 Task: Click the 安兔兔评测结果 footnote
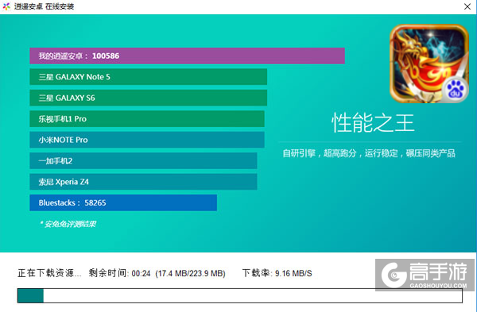point(68,224)
